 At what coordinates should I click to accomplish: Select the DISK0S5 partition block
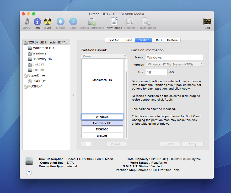[x=102, y=129]
